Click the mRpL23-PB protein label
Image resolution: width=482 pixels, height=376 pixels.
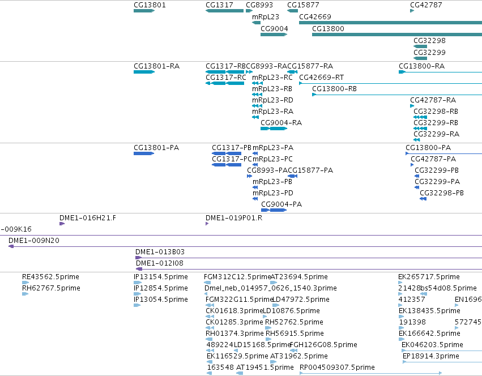pos(272,182)
